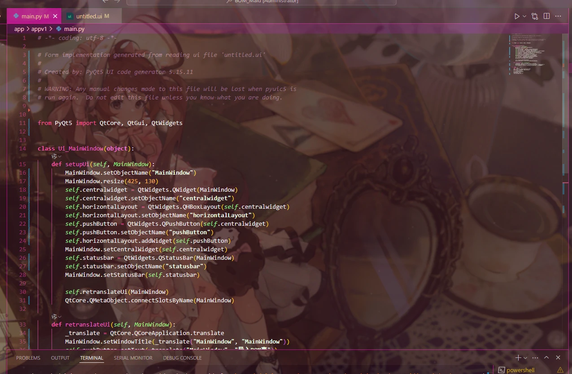The image size is (572, 374).
Task: Click the addWidget call on line 24
Action: [157, 241]
